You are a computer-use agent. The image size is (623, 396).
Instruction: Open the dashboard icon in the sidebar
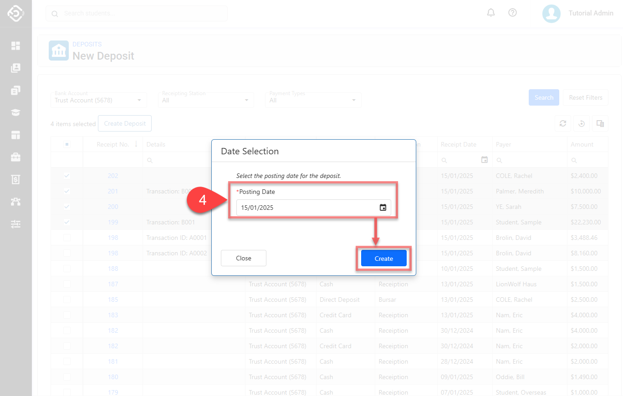pos(16,46)
